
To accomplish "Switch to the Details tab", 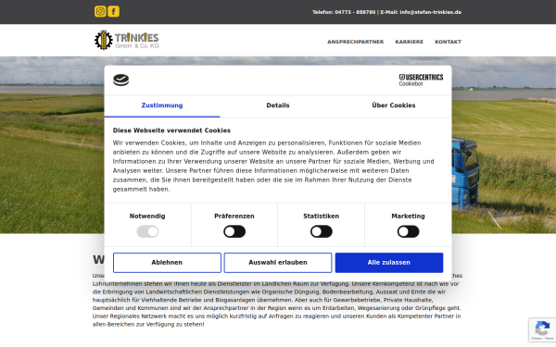I will 278,105.
